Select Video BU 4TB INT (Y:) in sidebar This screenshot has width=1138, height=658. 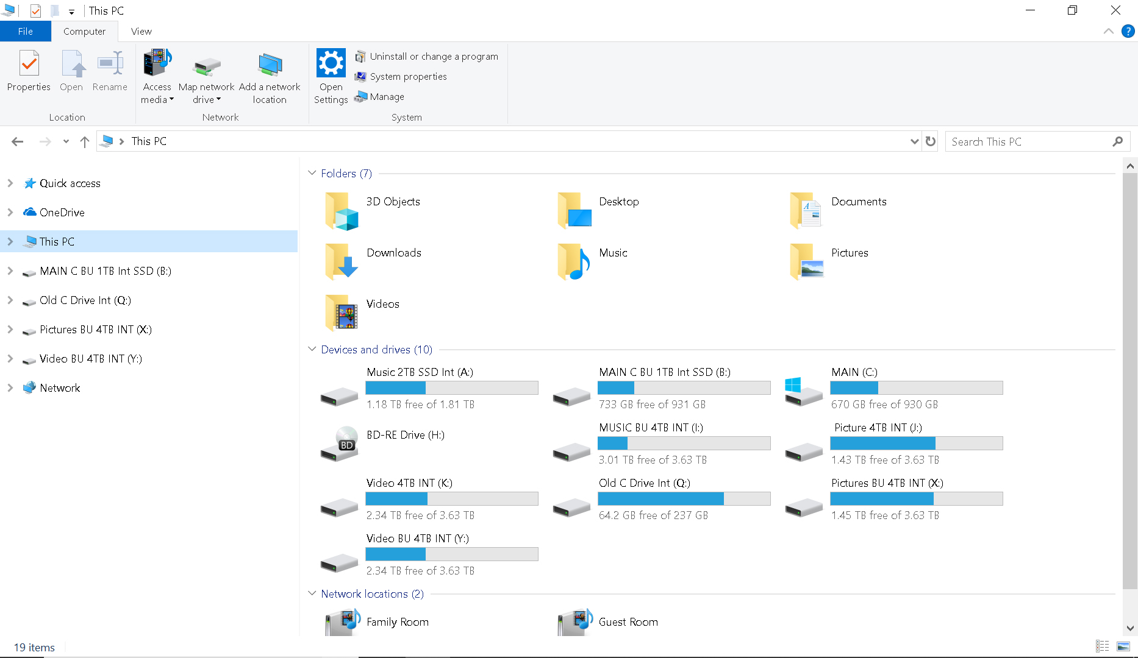(x=90, y=358)
